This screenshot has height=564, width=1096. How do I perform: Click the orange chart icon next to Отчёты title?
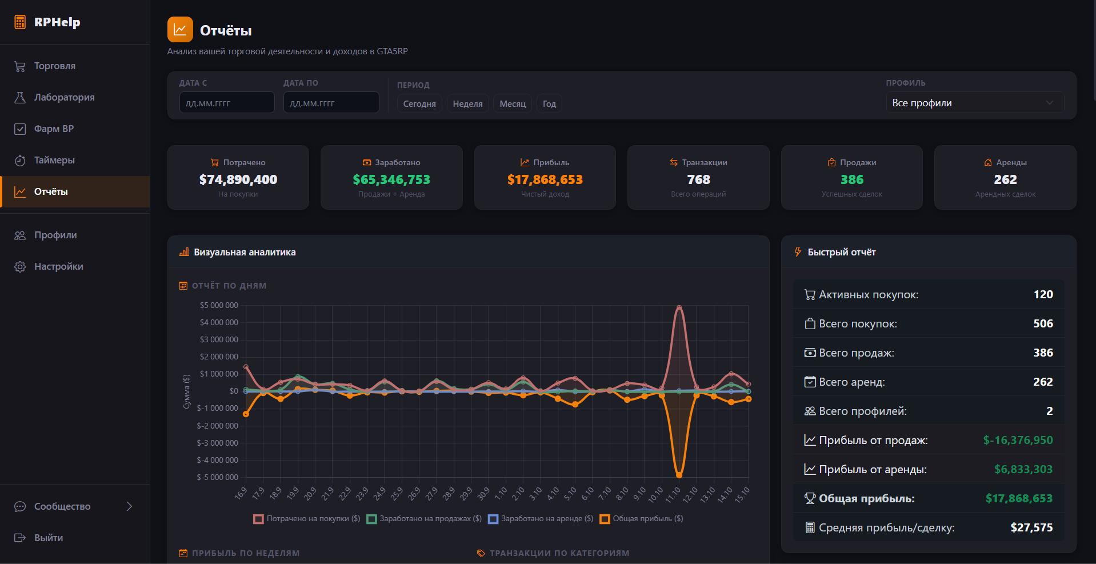click(180, 30)
